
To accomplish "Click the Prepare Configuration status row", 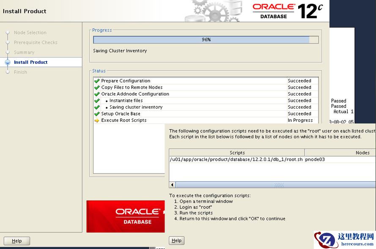I will pyautogui.click(x=206, y=81).
